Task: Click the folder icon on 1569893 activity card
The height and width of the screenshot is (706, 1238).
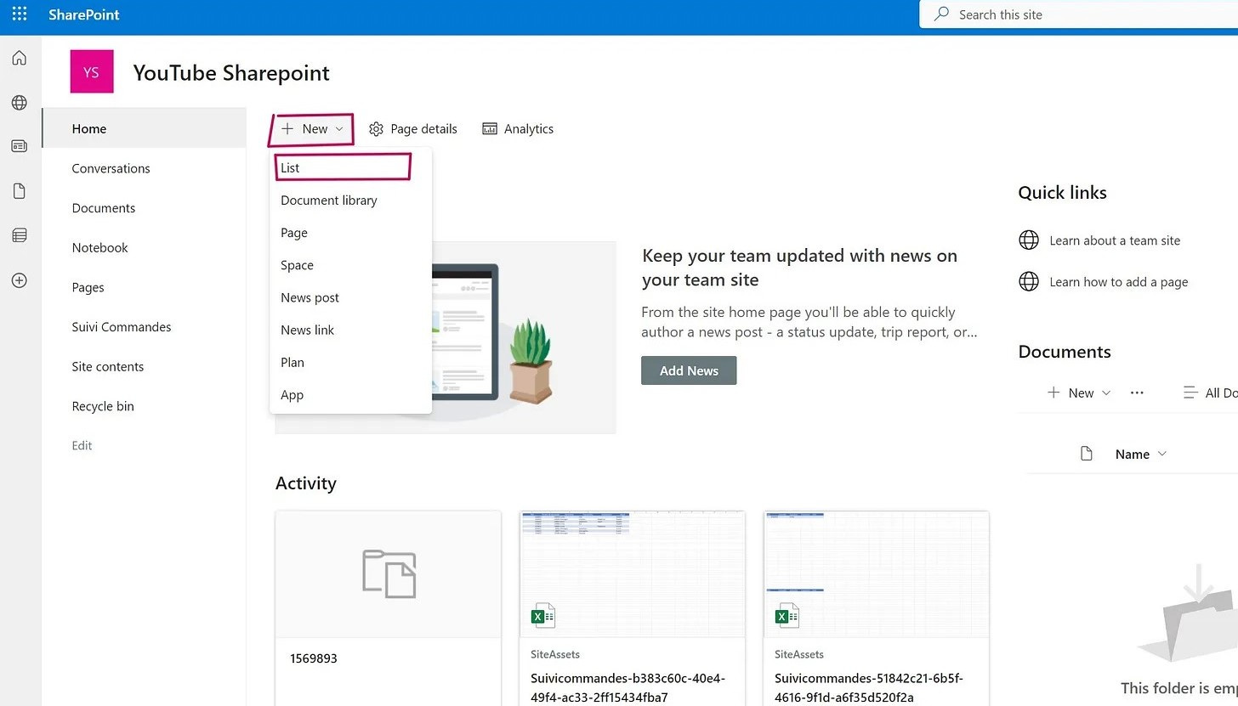Action: pyautogui.click(x=389, y=573)
